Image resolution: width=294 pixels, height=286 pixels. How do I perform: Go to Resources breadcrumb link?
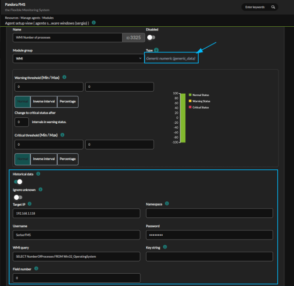click(12, 18)
